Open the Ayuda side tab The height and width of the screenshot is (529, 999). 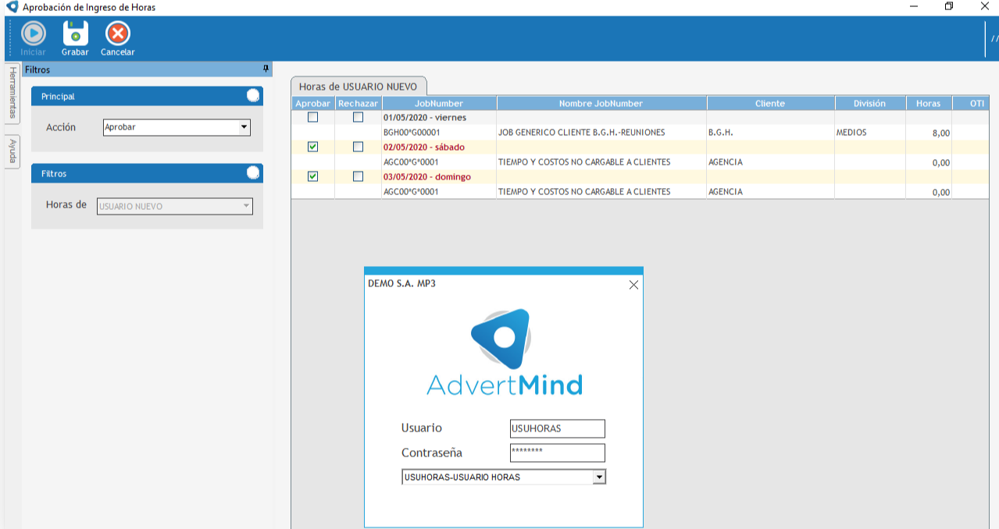point(12,151)
